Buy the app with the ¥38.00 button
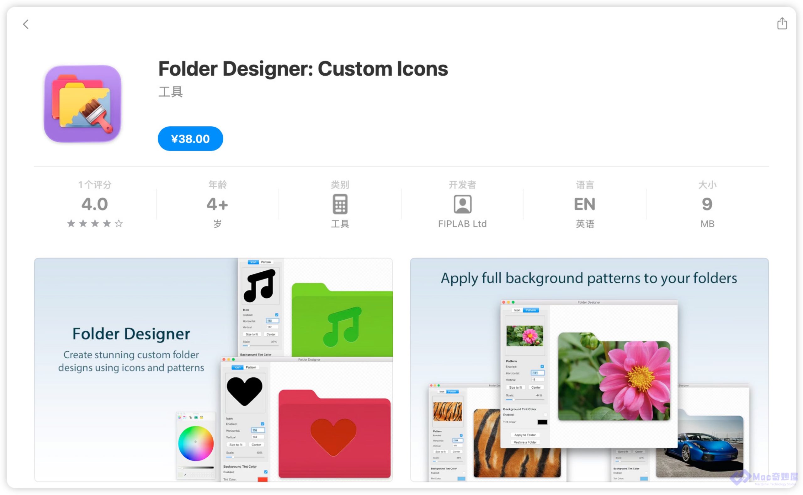 point(190,138)
